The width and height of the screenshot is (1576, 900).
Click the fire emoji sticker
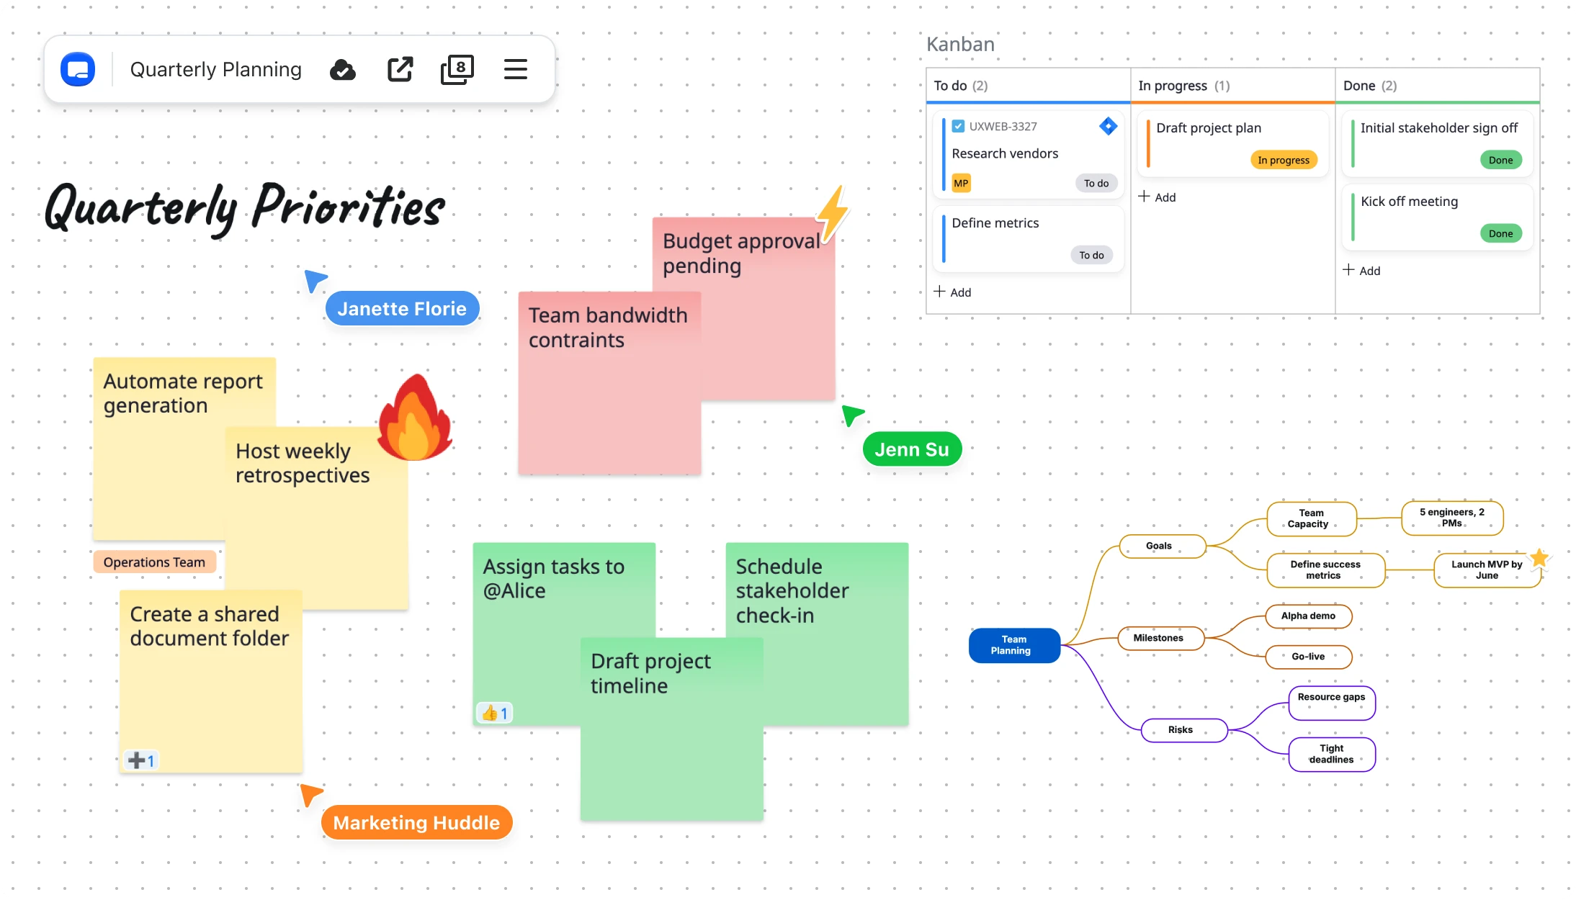[x=415, y=418]
